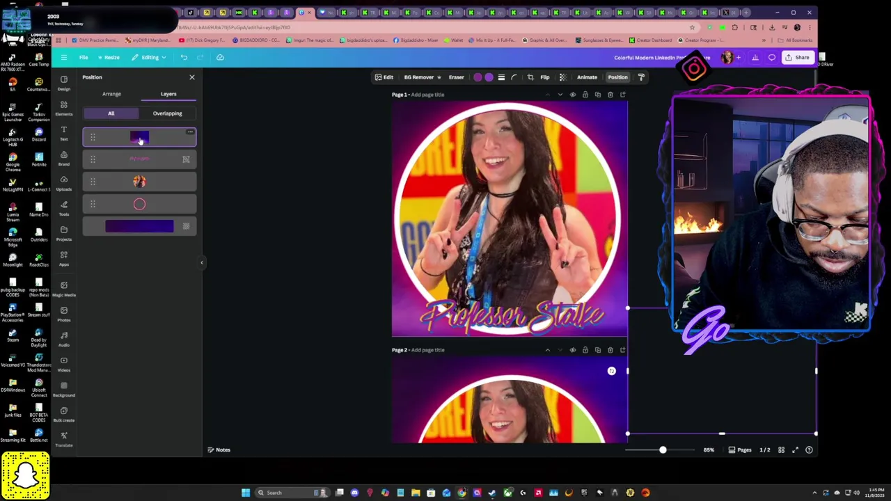
Task: Open the Videos sidebar panel
Action: click(64, 364)
